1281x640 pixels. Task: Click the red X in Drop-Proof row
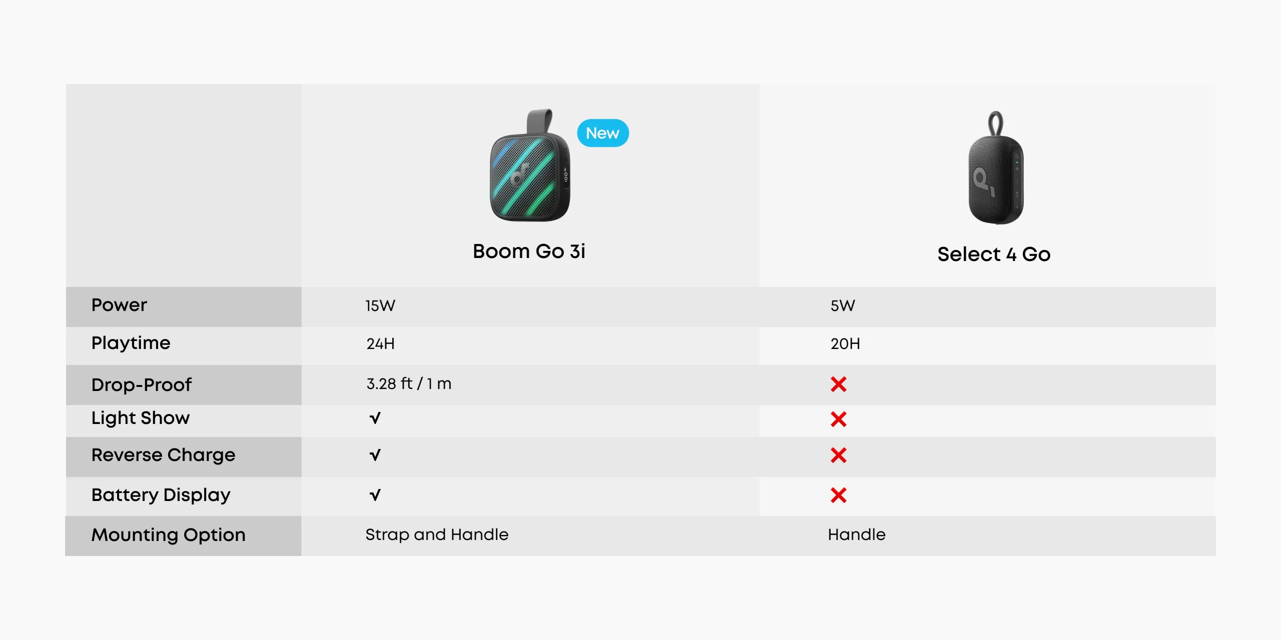(x=838, y=384)
